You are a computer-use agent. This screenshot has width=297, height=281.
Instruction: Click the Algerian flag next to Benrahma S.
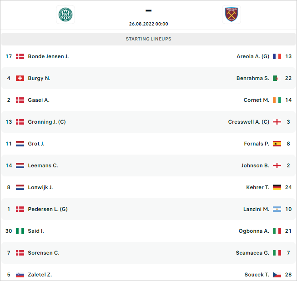277,78
